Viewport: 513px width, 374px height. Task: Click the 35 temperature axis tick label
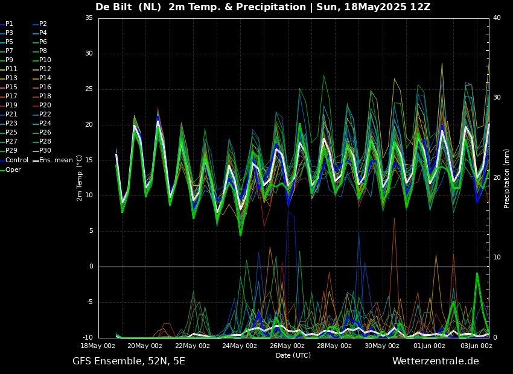[x=89, y=18]
